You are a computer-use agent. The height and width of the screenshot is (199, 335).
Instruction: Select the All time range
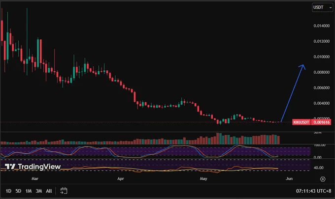tap(49, 191)
